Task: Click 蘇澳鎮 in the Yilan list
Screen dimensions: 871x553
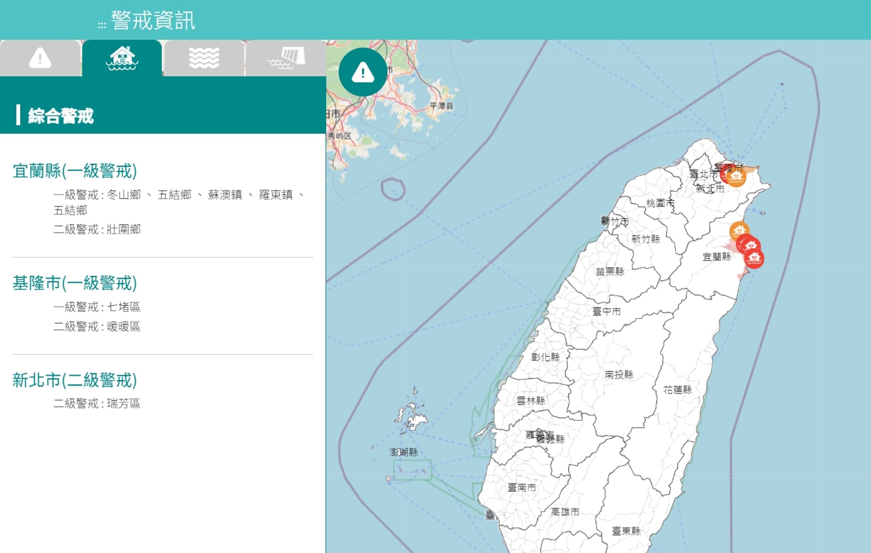Action: tap(225, 195)
